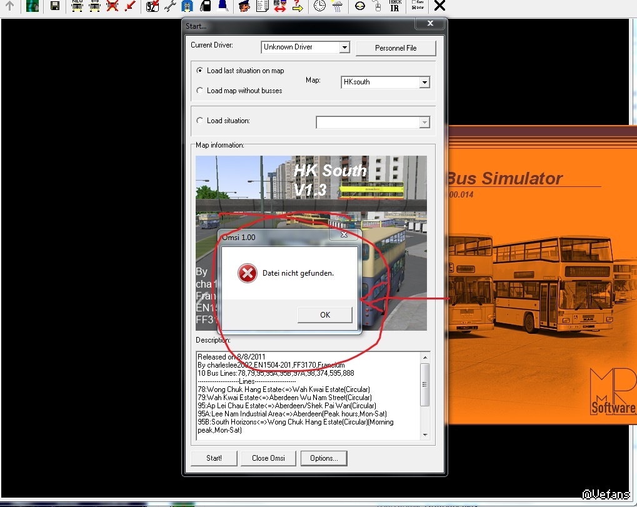This screenshot has width=637, height=507.
Task: Click the Description scrollbar down arrow
Action: tap(425, 434)
